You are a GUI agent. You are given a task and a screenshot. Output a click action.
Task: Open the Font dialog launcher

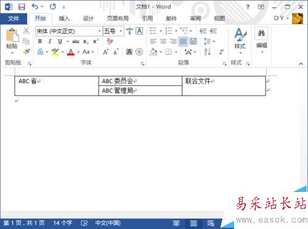click(142, 64)
